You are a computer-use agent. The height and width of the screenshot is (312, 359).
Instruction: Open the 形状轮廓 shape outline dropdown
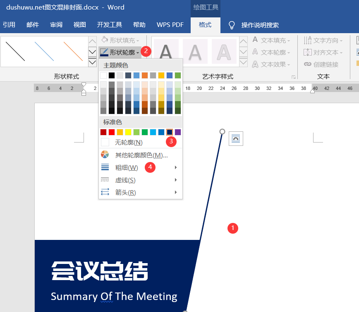click(x=120, y=52)
